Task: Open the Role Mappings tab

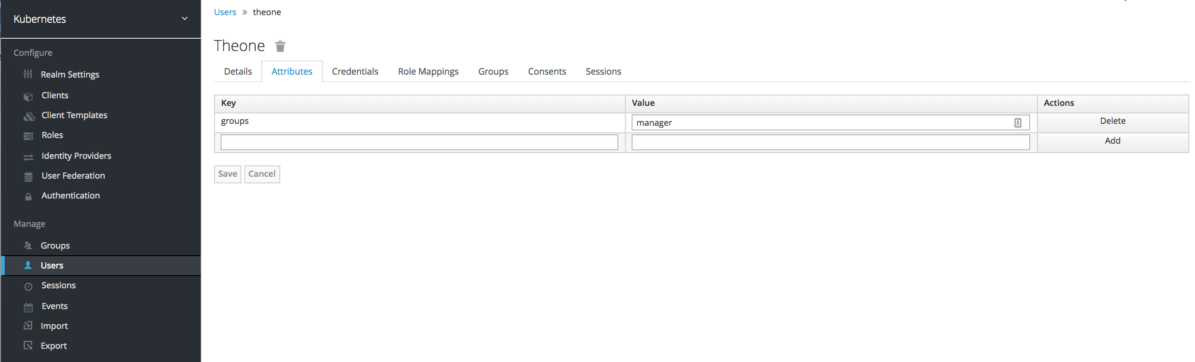Action: (x=428, y=71)
